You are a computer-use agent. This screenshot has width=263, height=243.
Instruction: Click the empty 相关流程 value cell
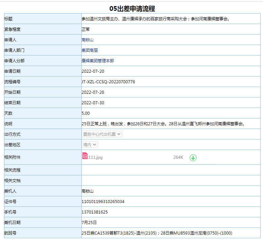(171, 170)
